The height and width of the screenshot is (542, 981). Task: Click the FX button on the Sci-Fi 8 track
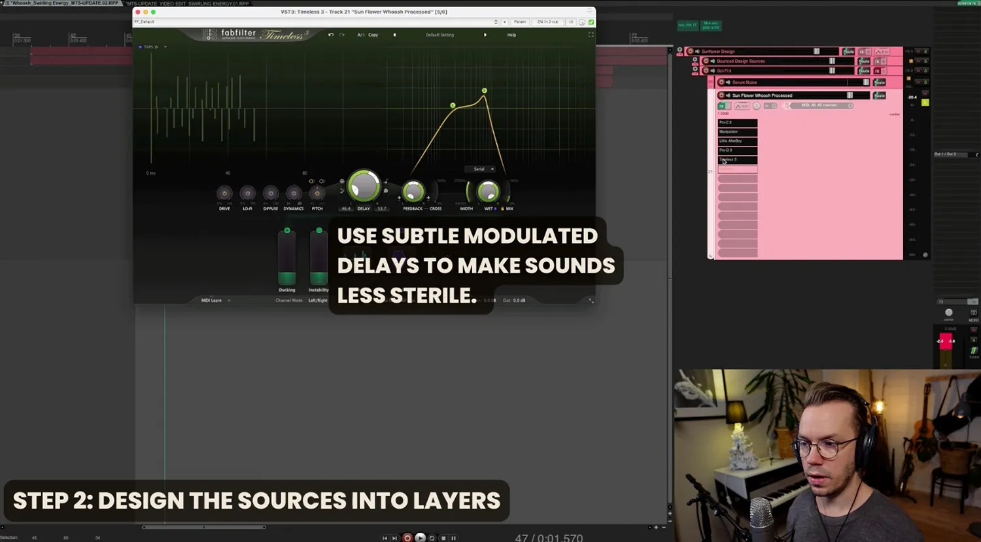(877, 71)
